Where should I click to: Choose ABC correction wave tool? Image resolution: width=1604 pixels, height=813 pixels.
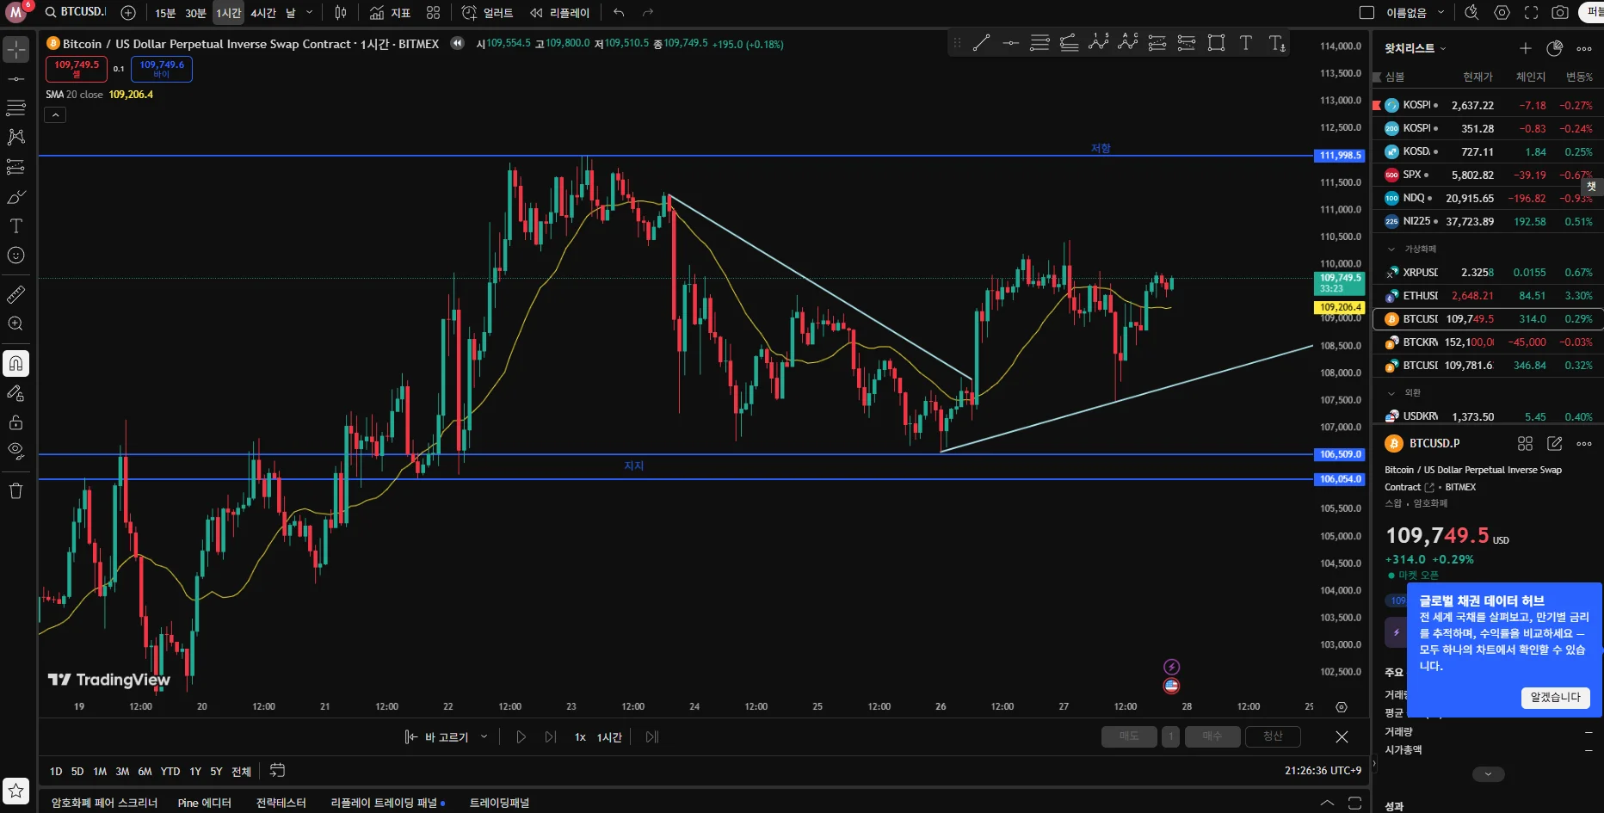click(1128, 43)
